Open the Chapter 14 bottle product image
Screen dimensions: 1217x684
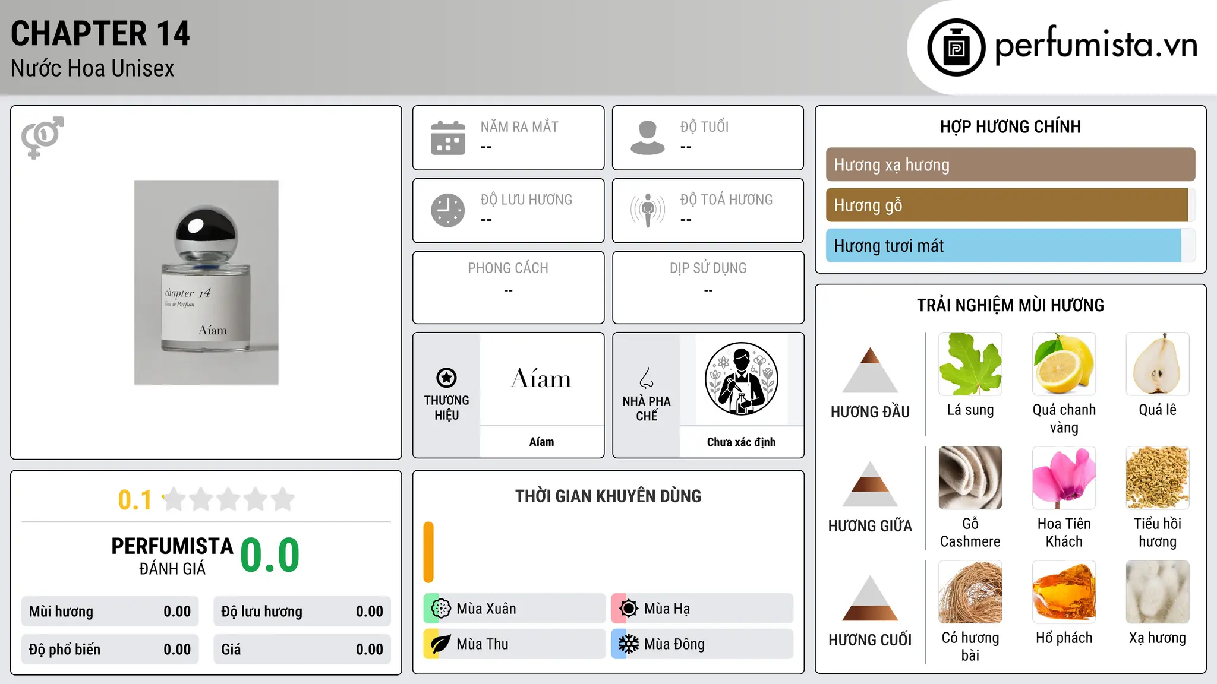click(206, 283)
